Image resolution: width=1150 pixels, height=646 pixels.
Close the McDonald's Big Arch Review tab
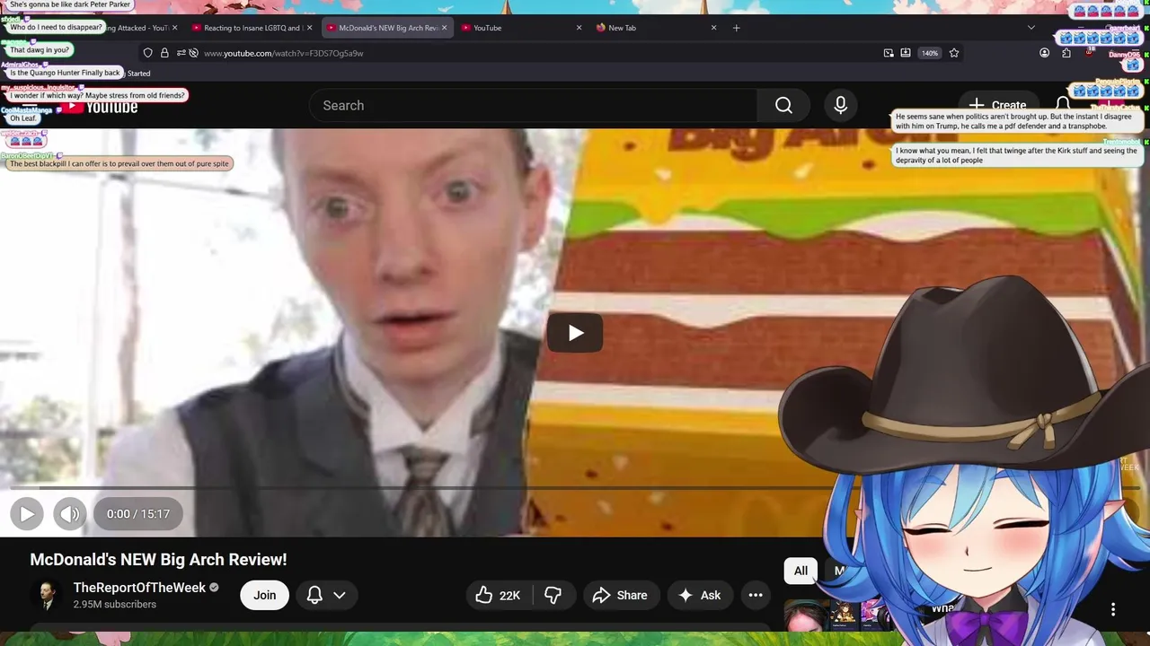pyautogui.click(x=444, y=28)
